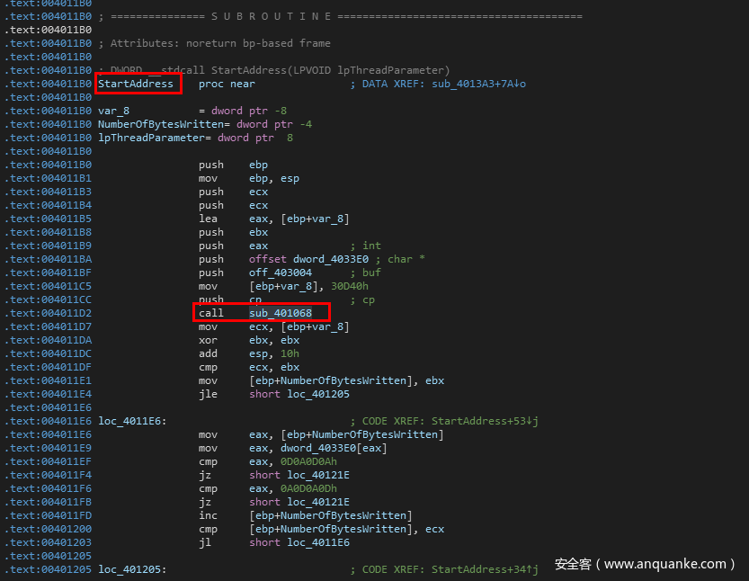Follow loc_40121E after the 0D0A0D0Ah compare
Viewport: 749px width, 581px height.
pyautogui.click(x=320, y=475)
